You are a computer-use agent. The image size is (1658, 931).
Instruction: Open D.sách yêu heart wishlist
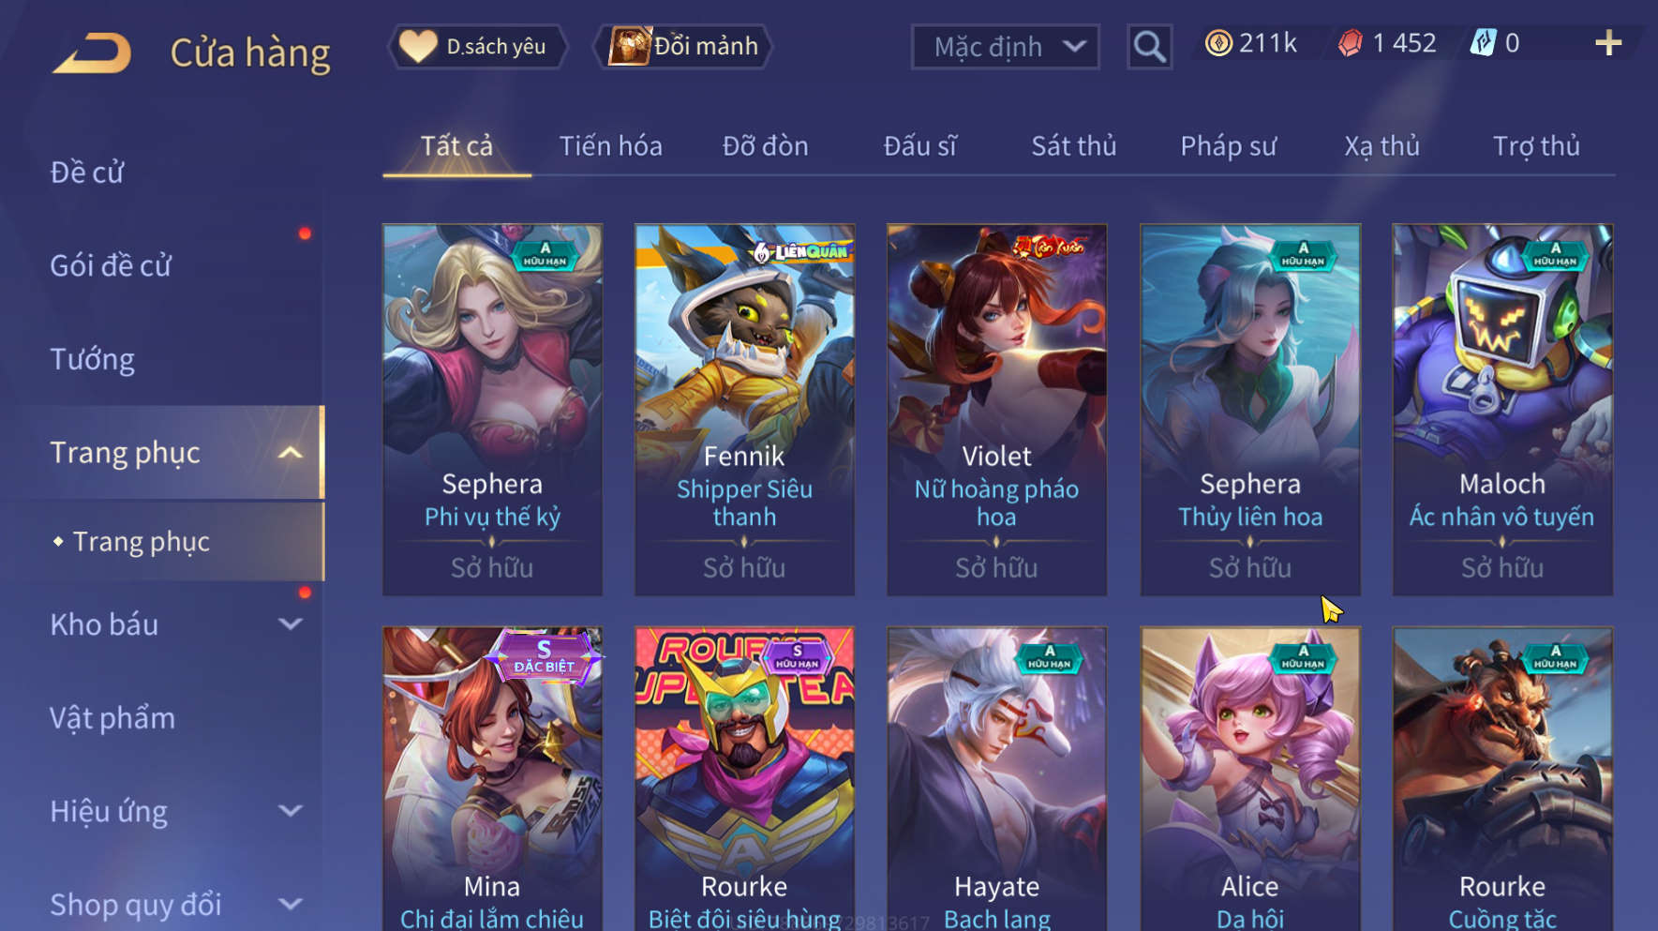(x=477, y=46)
